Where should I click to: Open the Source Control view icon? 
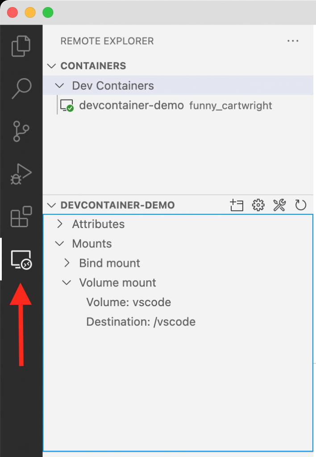[21, 131]
